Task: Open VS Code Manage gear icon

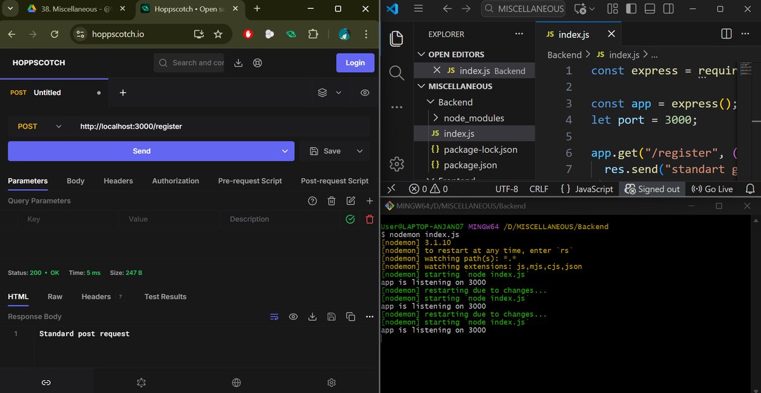Action: (396, 164)
